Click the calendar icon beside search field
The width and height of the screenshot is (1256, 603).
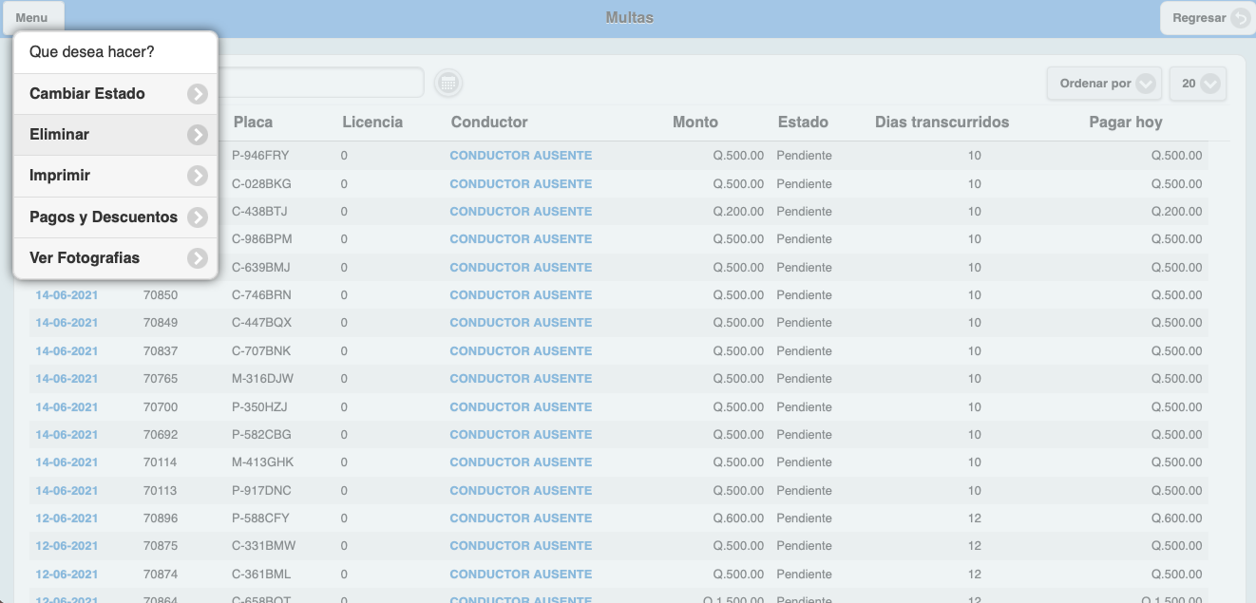pyautogui.click(x=448, y=84)
